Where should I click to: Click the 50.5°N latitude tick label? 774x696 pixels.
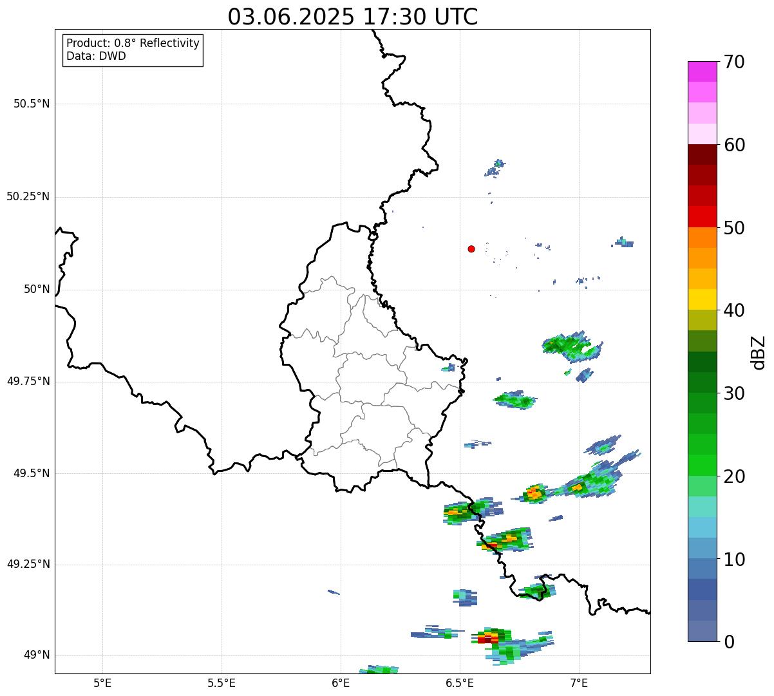(32, 104)
